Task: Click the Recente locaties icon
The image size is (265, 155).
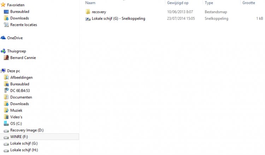Action: tap(6, 25)
